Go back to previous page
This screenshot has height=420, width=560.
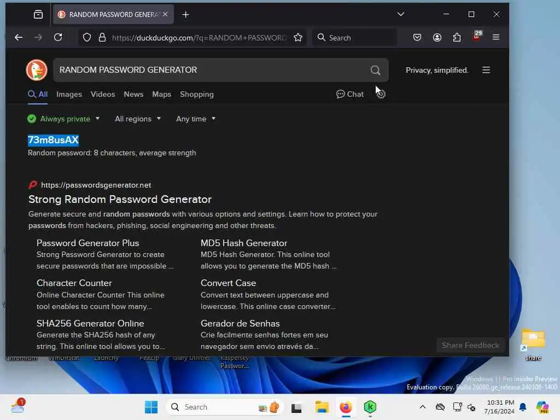(x=19, y=37)
